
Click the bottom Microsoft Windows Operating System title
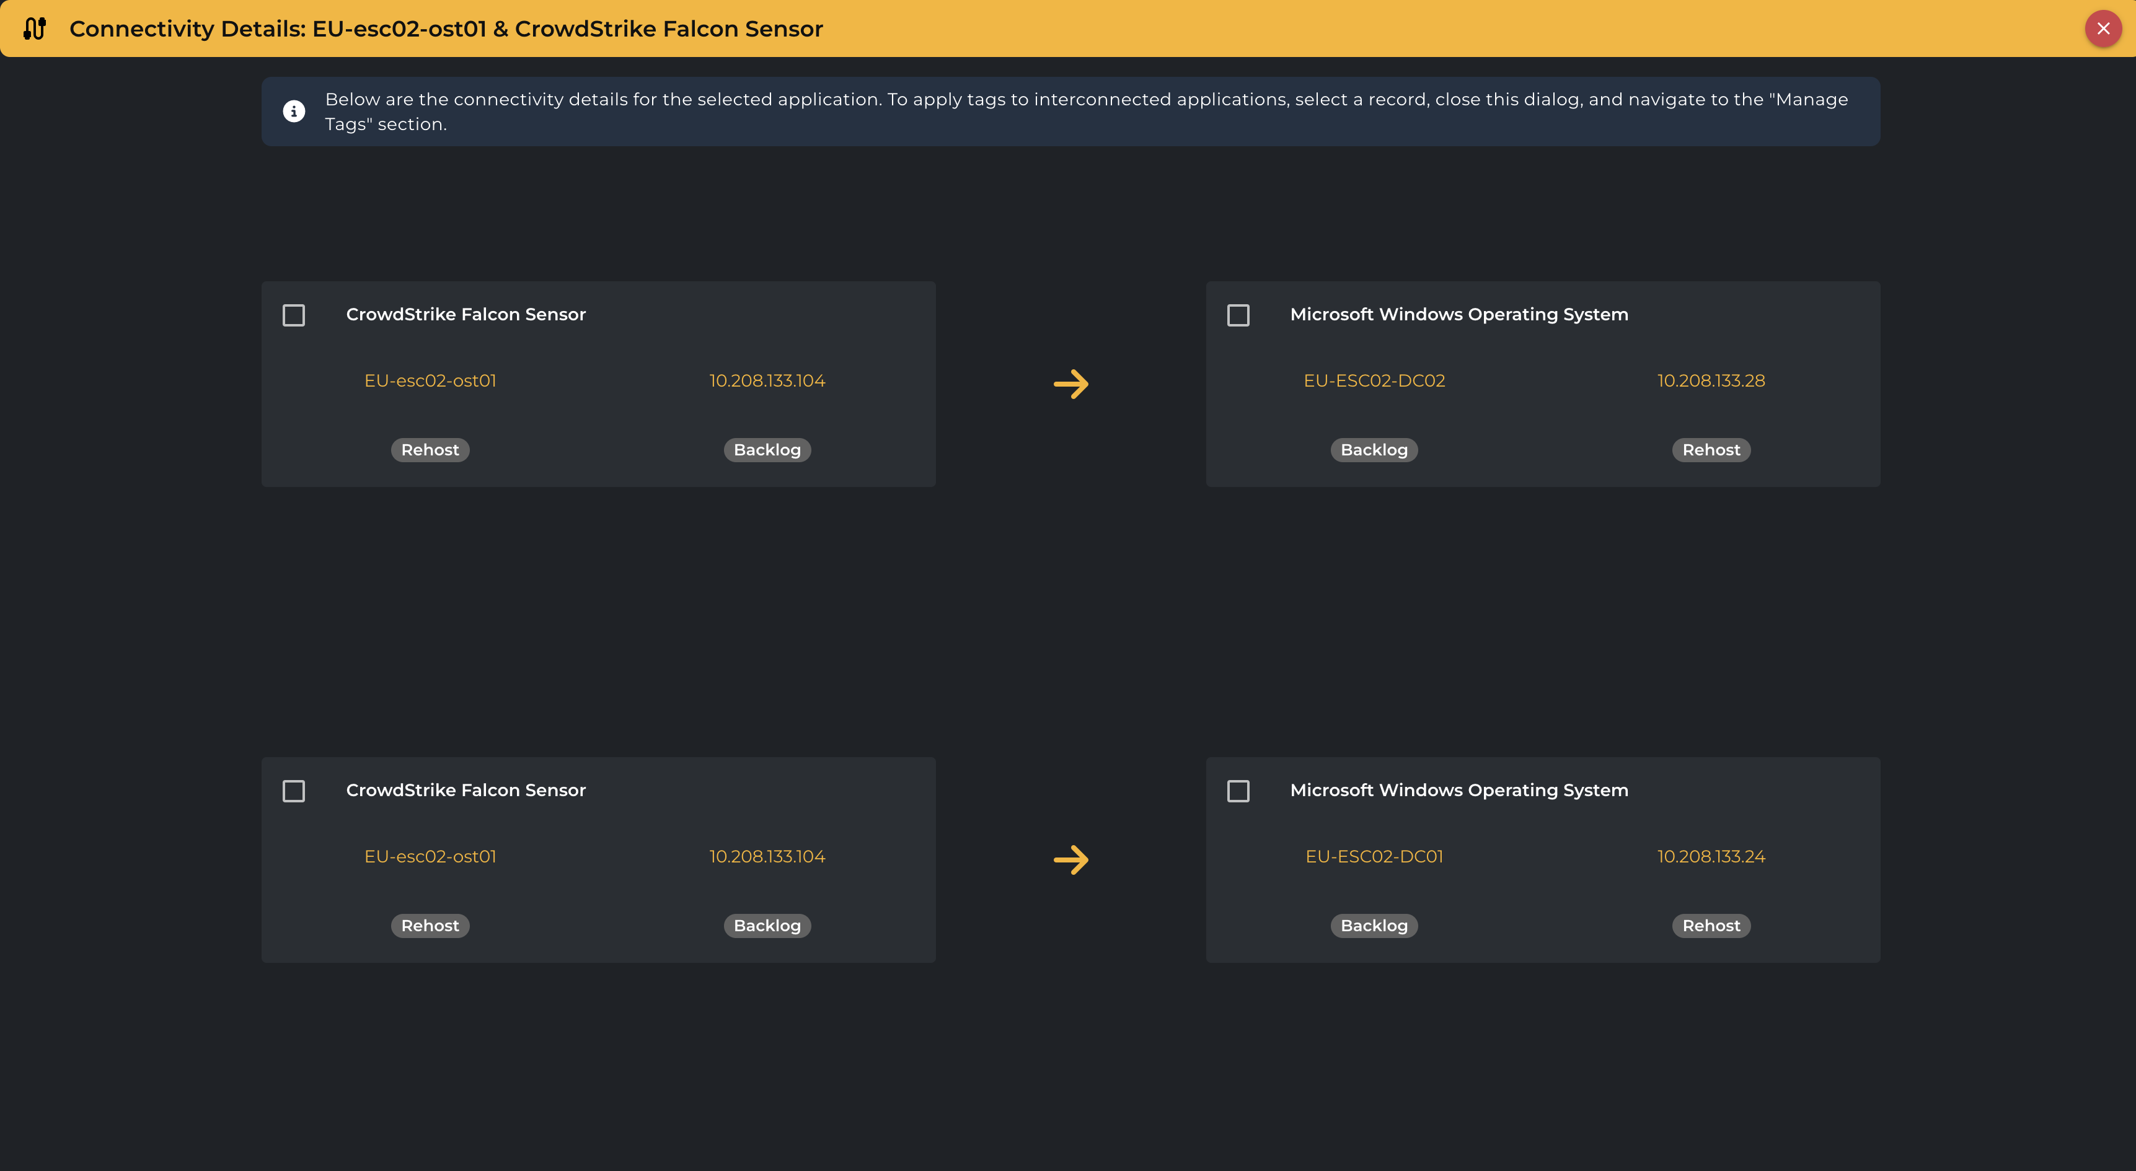click(1459, 790)
